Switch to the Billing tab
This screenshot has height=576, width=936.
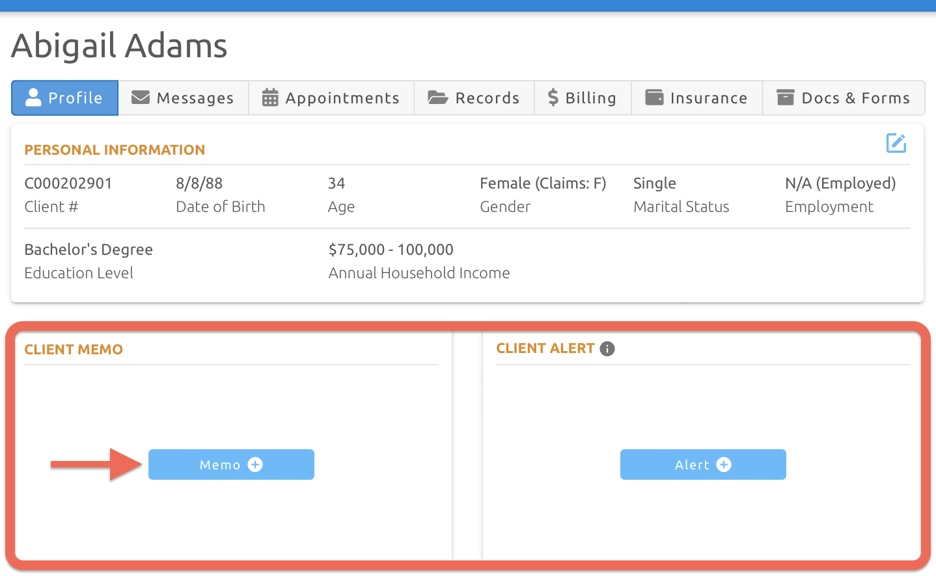click(x=583, y=98)
